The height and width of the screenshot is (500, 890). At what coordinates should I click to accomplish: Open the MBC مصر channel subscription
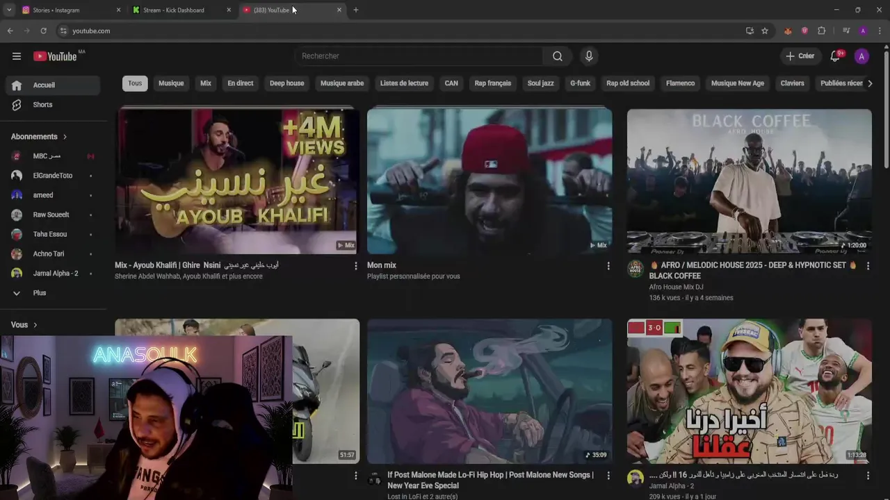[53, 156]
